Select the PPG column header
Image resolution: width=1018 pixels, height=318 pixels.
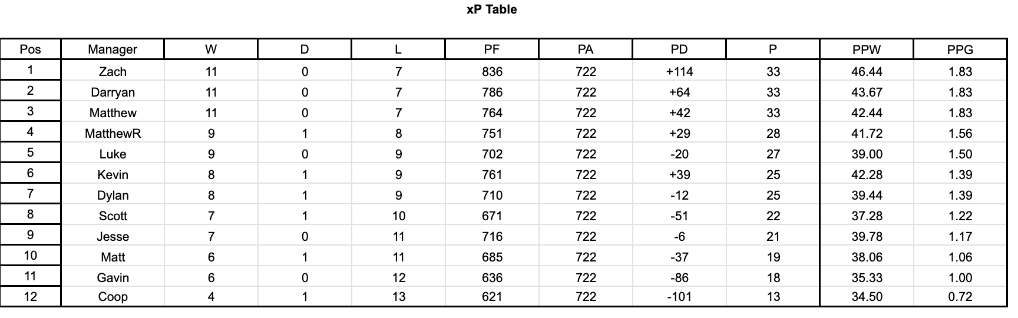(960, 49)
